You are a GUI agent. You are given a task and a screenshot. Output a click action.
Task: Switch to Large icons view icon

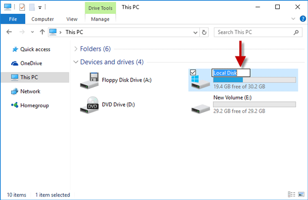(x=301, y=194)
